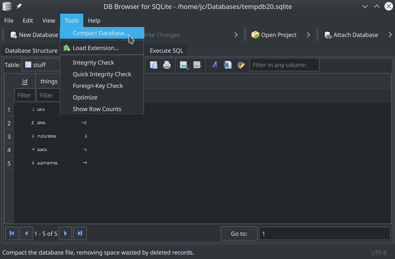Click the blue A font settings icon
Viewport: 395px width, 259px height.
tap(215, 65)
